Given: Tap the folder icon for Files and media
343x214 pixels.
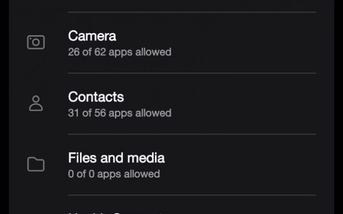Looking at the screenshot, I should pyautogui.click(x=36, y=164).
